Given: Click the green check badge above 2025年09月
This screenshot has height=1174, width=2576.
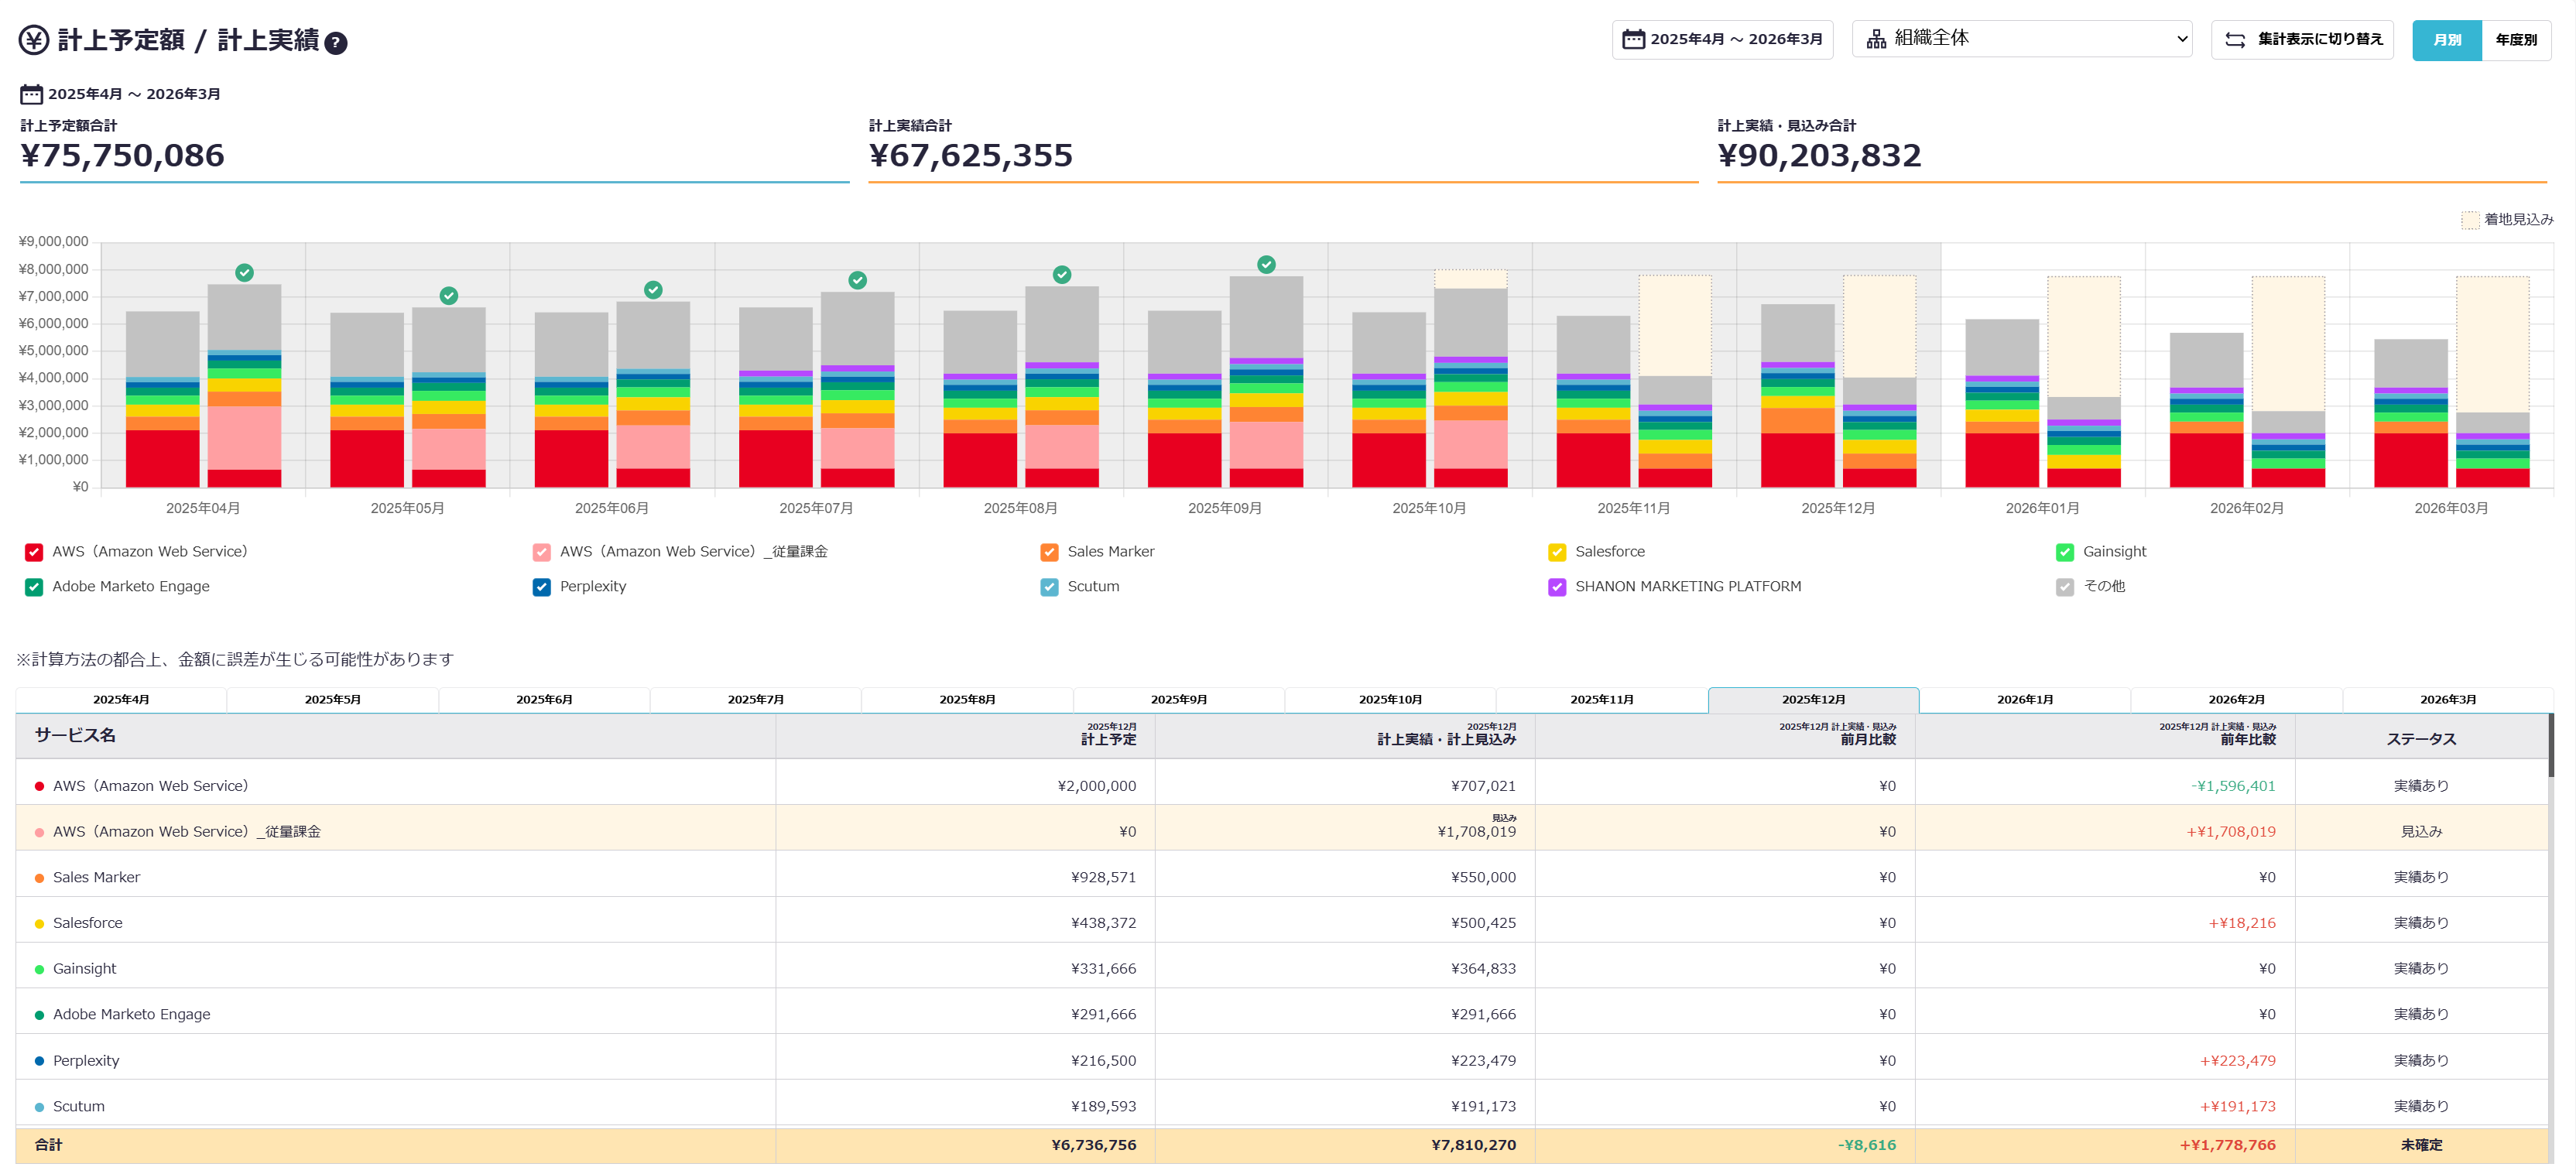Looking at the screenshot, I should click(1266, 264).
